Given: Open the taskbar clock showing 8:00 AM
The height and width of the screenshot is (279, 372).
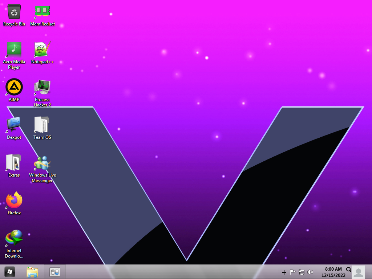Looking at the screenshot, I should tap(333, 272).
